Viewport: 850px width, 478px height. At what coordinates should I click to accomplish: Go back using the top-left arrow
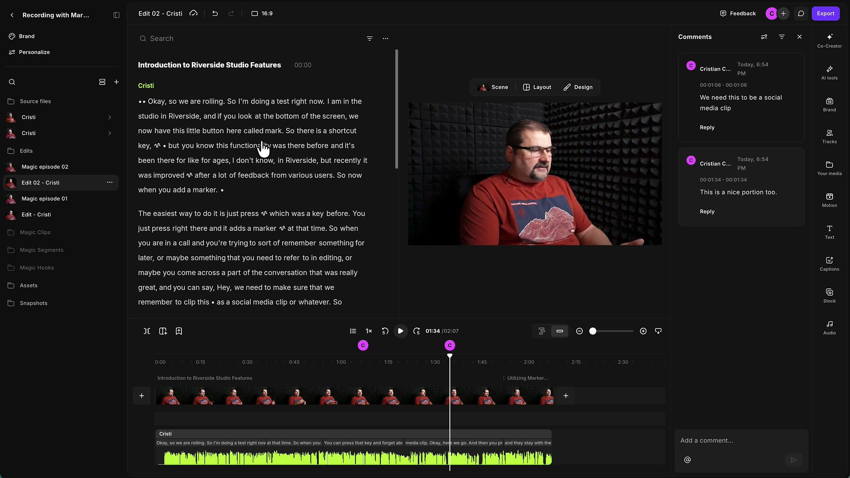pyautogui.click(x=12, y=15)
